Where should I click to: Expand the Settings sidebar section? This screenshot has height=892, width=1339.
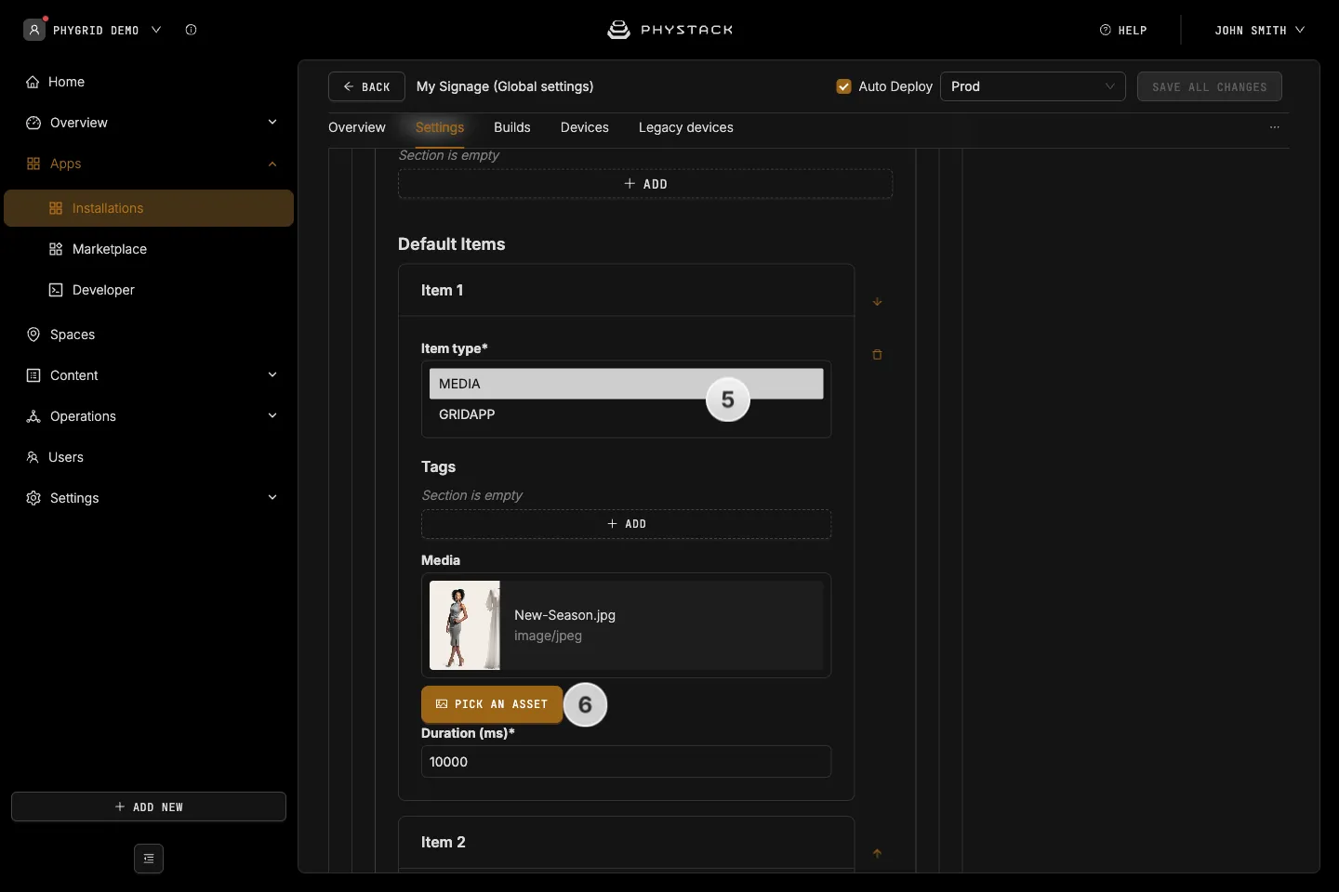pyautogui.click(x=272, y=498)
